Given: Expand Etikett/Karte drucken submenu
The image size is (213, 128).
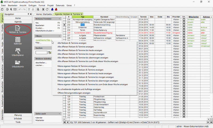Looking at the screenshot, I should [45, 31].
